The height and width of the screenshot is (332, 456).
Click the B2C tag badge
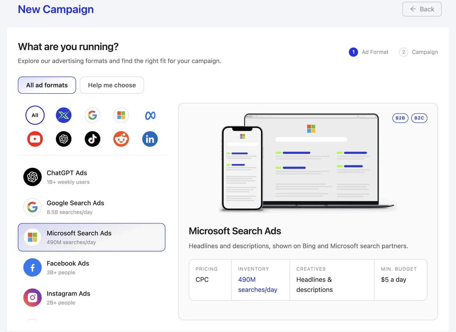tap(419, 118)
